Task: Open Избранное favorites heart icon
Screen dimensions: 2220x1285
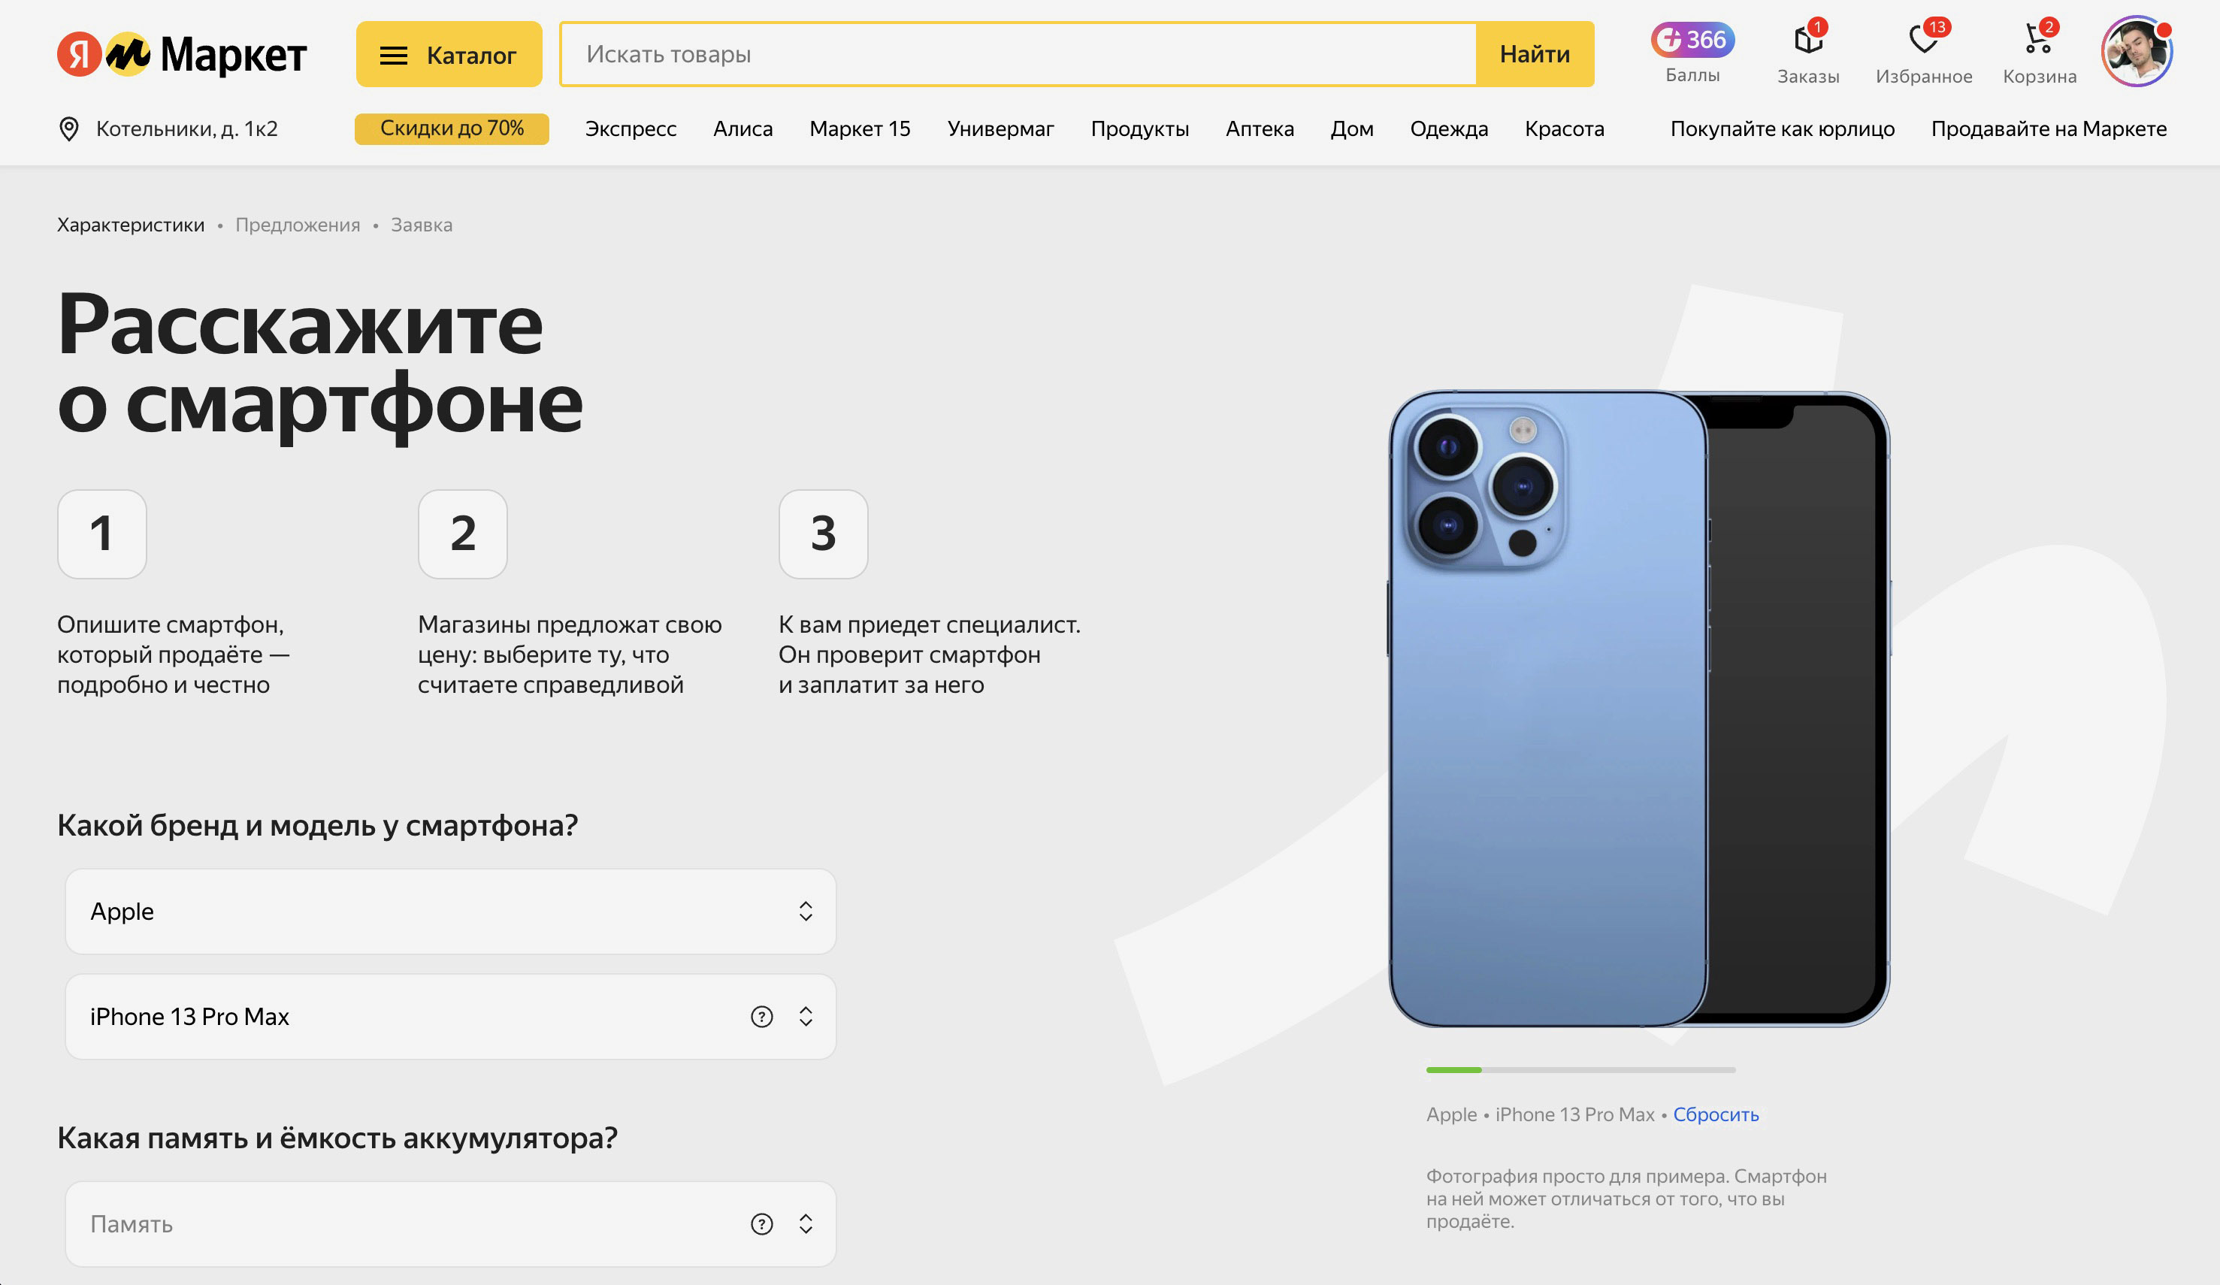Action: click(x=1923, y=40)
